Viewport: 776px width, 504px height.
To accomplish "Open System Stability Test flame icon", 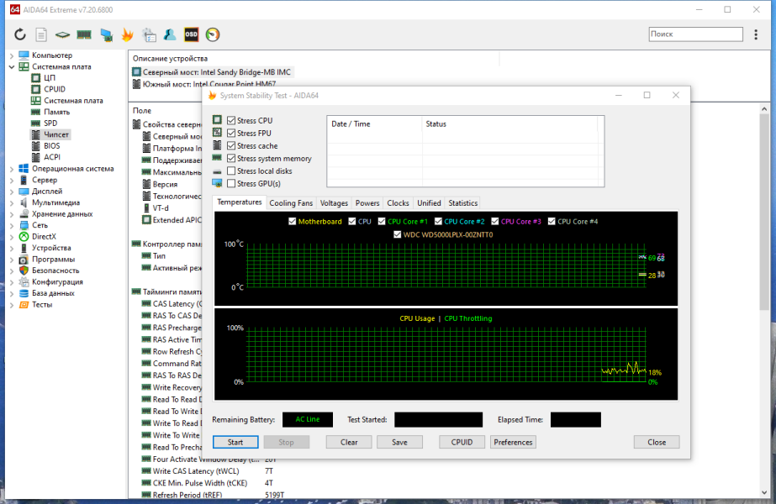I will tap(127, 34).
